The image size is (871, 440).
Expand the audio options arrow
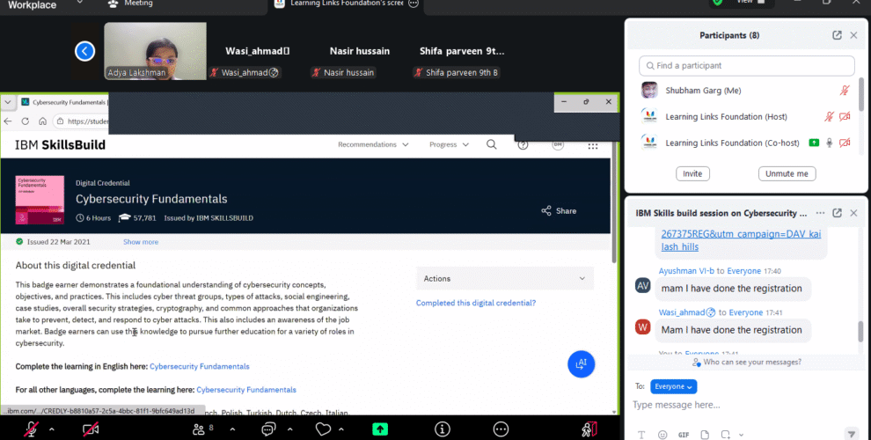51,429
